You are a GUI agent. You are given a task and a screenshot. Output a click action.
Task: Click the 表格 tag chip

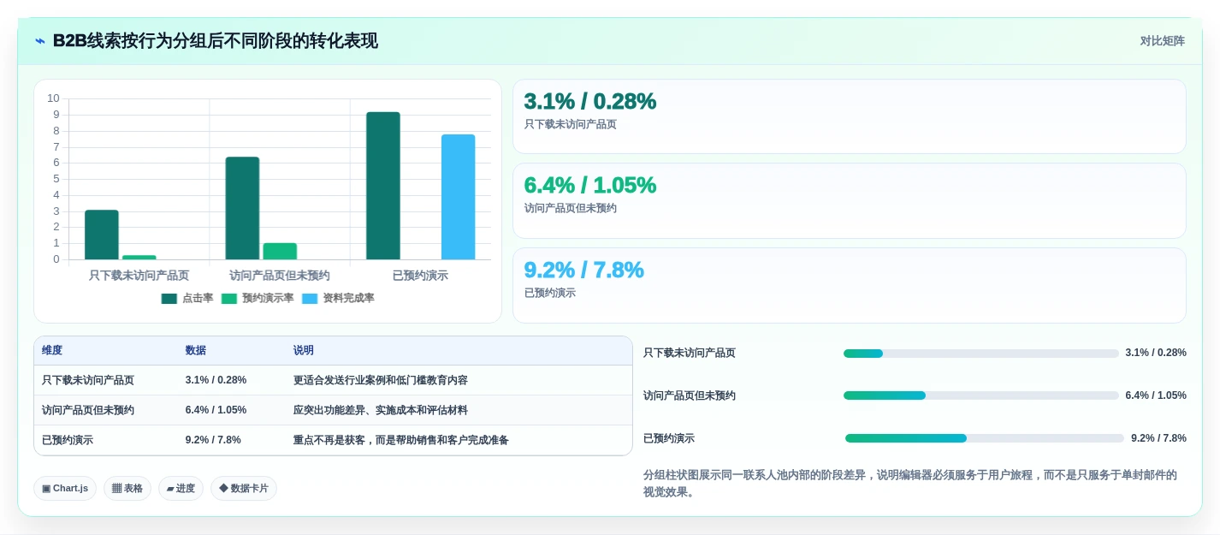(x=127, y=488)
